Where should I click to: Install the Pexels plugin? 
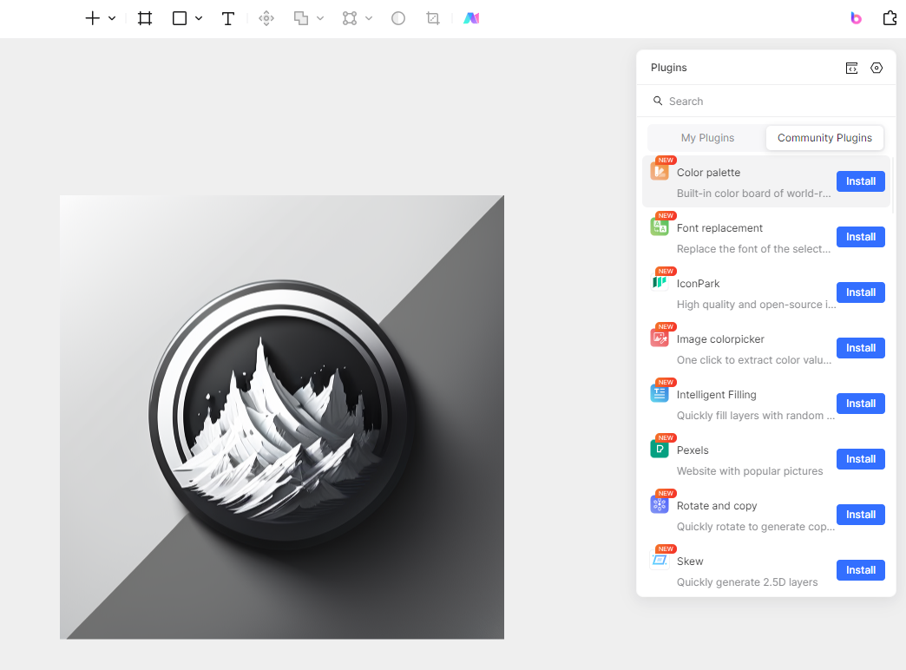860,459
